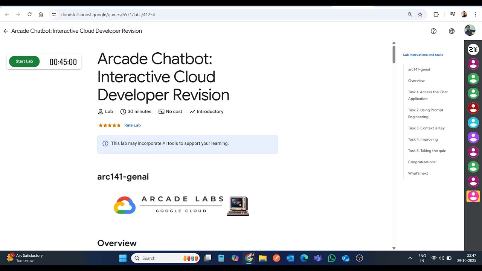Go to browser home icon
This screenshot has width=482, height=271.
[41, 14]
